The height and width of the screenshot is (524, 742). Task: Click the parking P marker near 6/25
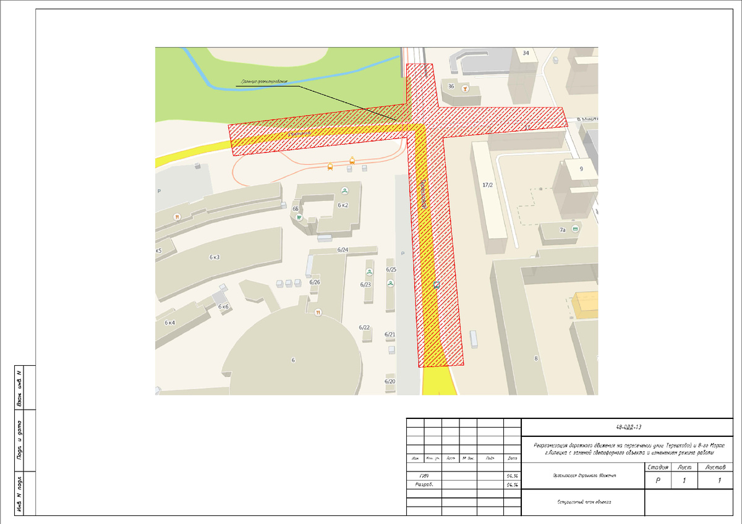(402, 253)
